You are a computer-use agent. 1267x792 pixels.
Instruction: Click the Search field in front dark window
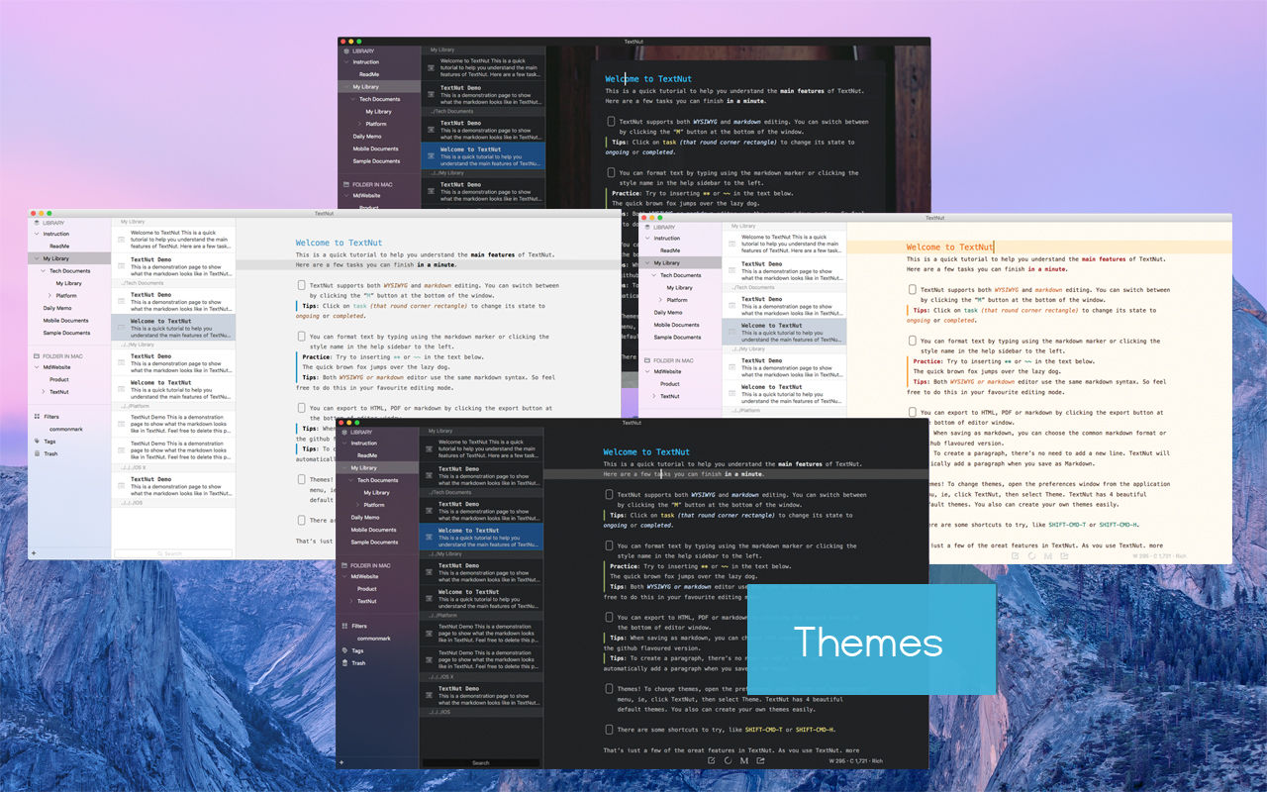(481, 762)
